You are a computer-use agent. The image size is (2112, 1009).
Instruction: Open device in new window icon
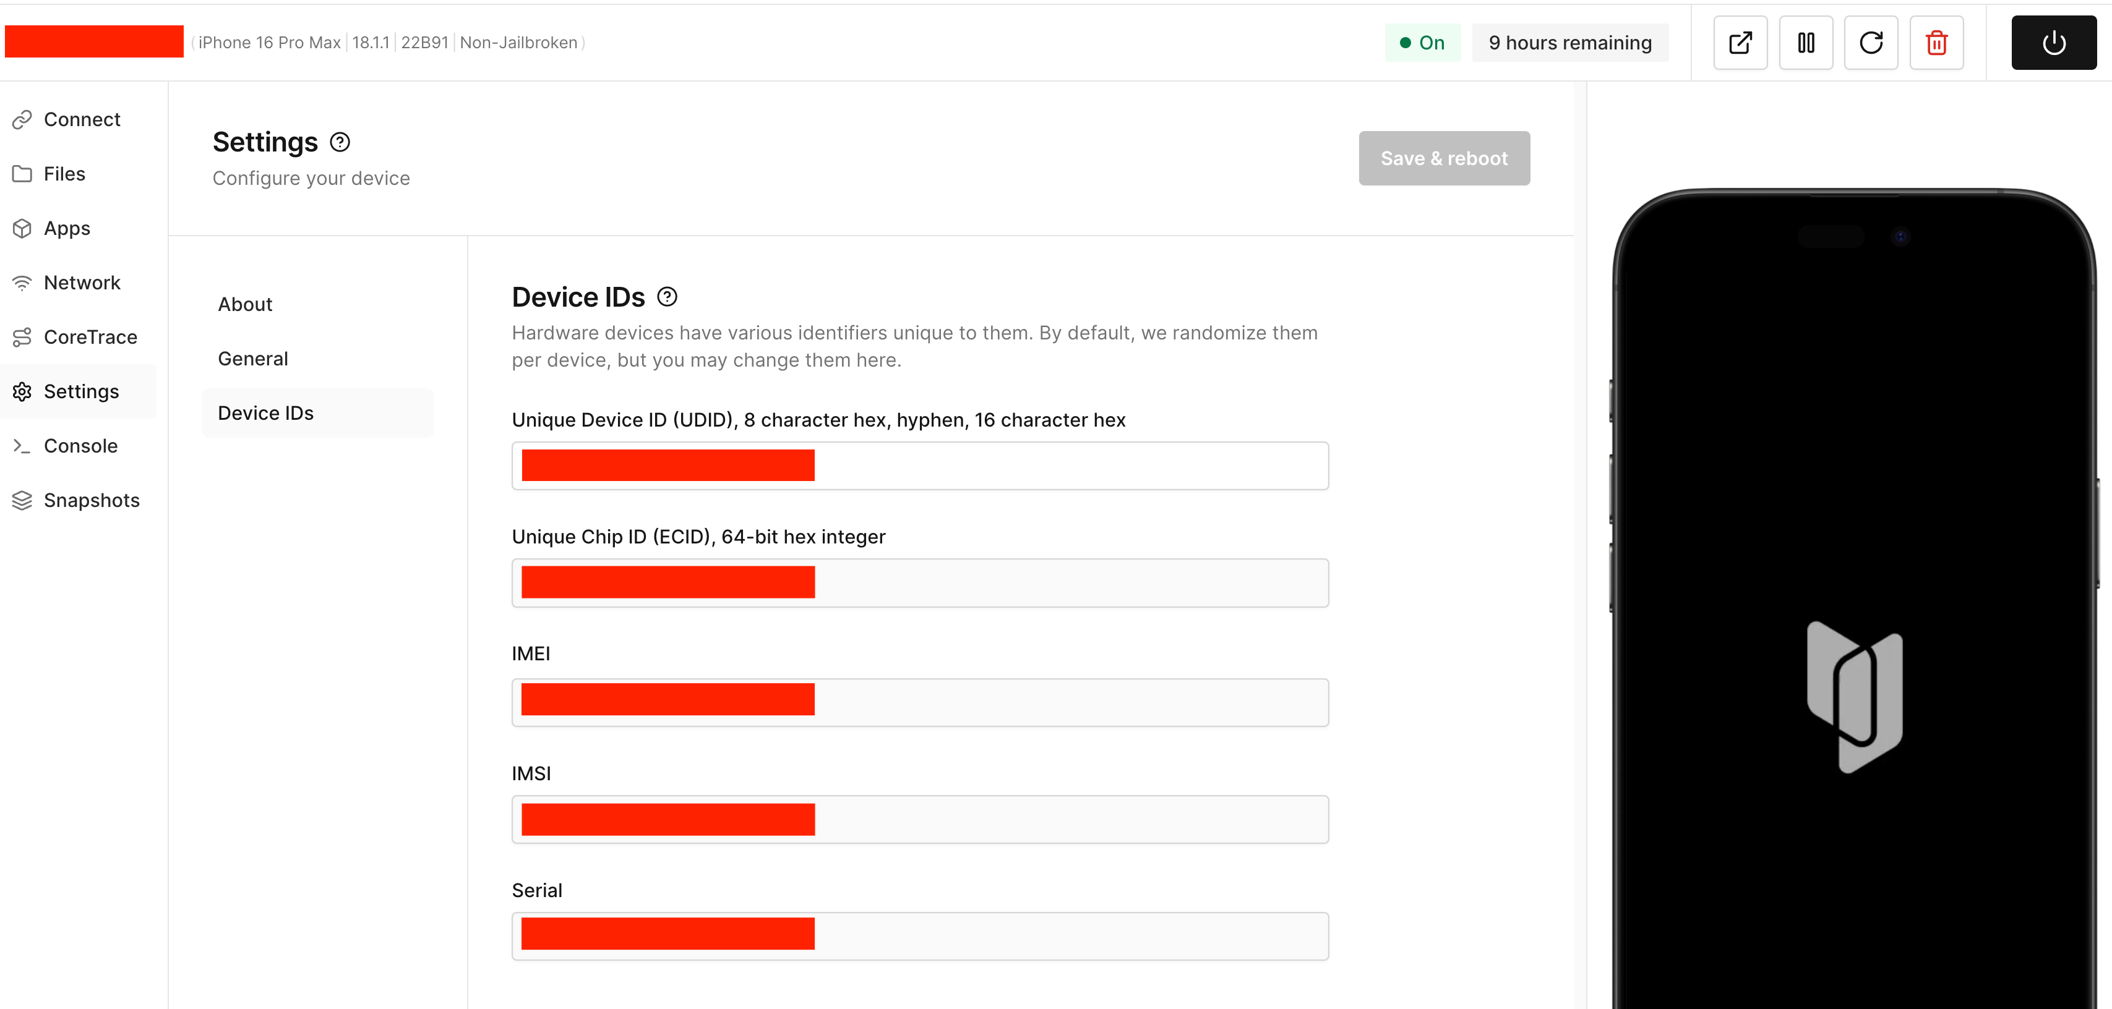(x=1740, y=43)
